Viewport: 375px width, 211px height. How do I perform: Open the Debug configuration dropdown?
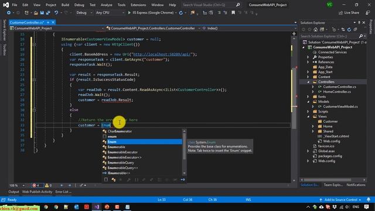84,13
